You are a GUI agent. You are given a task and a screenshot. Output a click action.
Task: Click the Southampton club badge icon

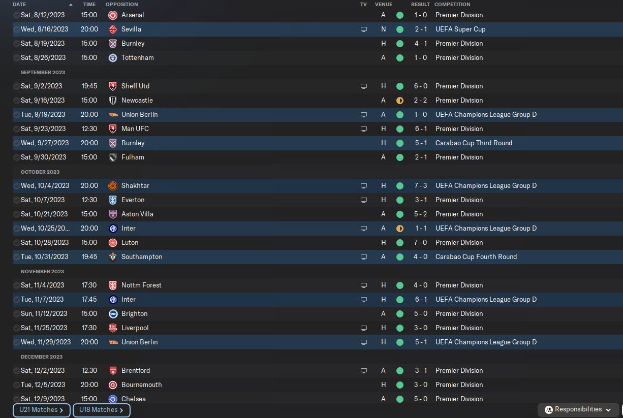coord(113,257)
